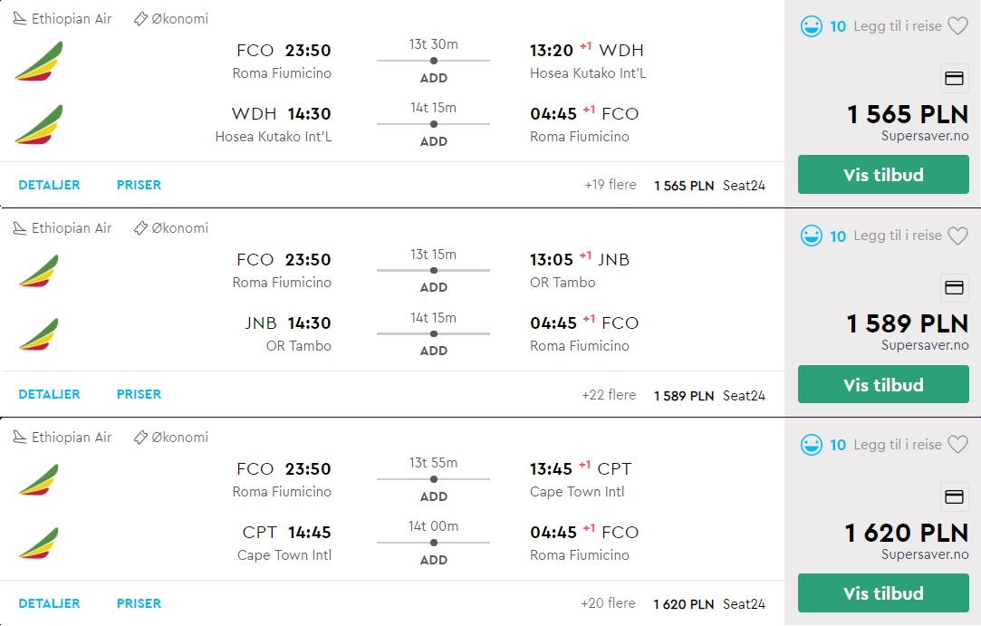Click the credit card icon above 1 565 PLN
981x626 pixels.
tap(954, 78)
